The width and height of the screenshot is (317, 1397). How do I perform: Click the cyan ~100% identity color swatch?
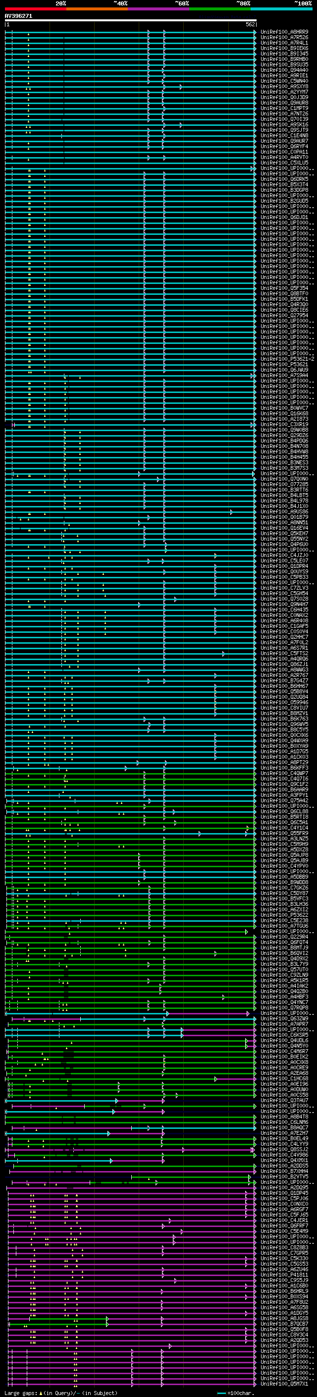tap(281, 9)
